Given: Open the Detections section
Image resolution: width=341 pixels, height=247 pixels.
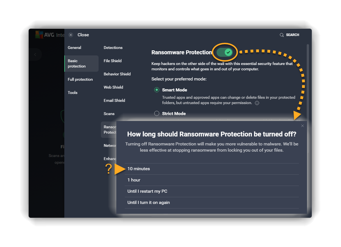Looking at the screenshot, I should 113,48.
